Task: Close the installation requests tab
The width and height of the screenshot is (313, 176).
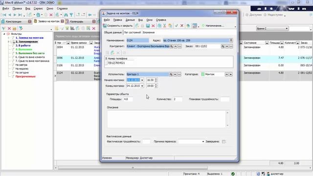Action: pyautogui.click(x=62, y=21)
